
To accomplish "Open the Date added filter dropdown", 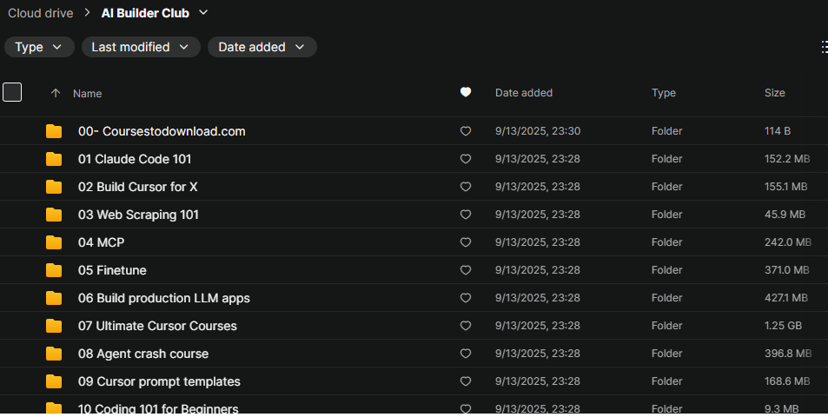I will tap(262, 47).
